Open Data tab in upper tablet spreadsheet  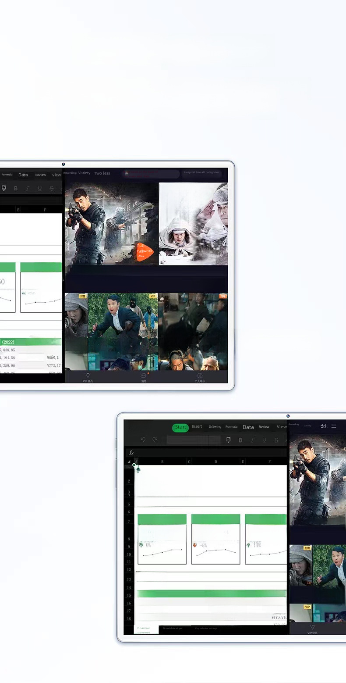click(x=23, y=175)
